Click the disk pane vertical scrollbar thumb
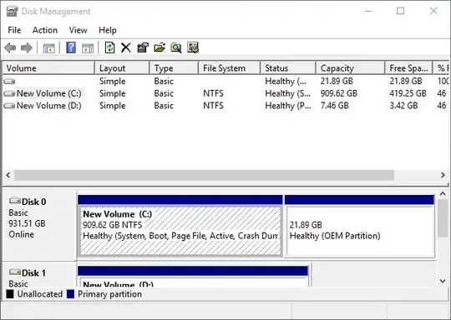Viewport: 451px width, 320px height. click(443, 218)
